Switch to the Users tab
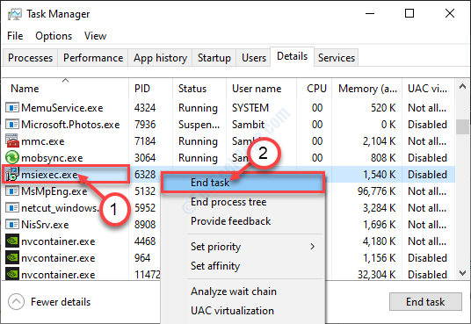The width and height of the screenshot is (471, 324). 254,58
